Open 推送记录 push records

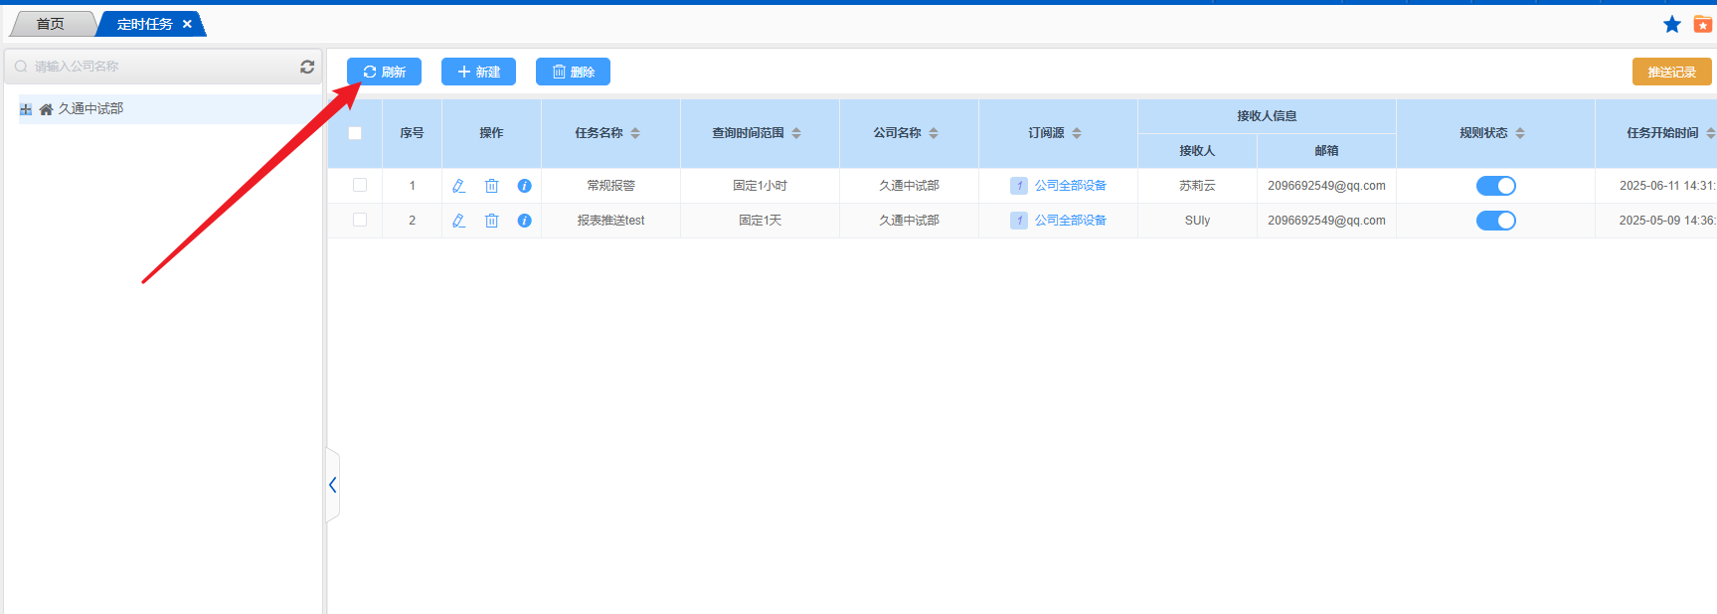point(1671,72)
